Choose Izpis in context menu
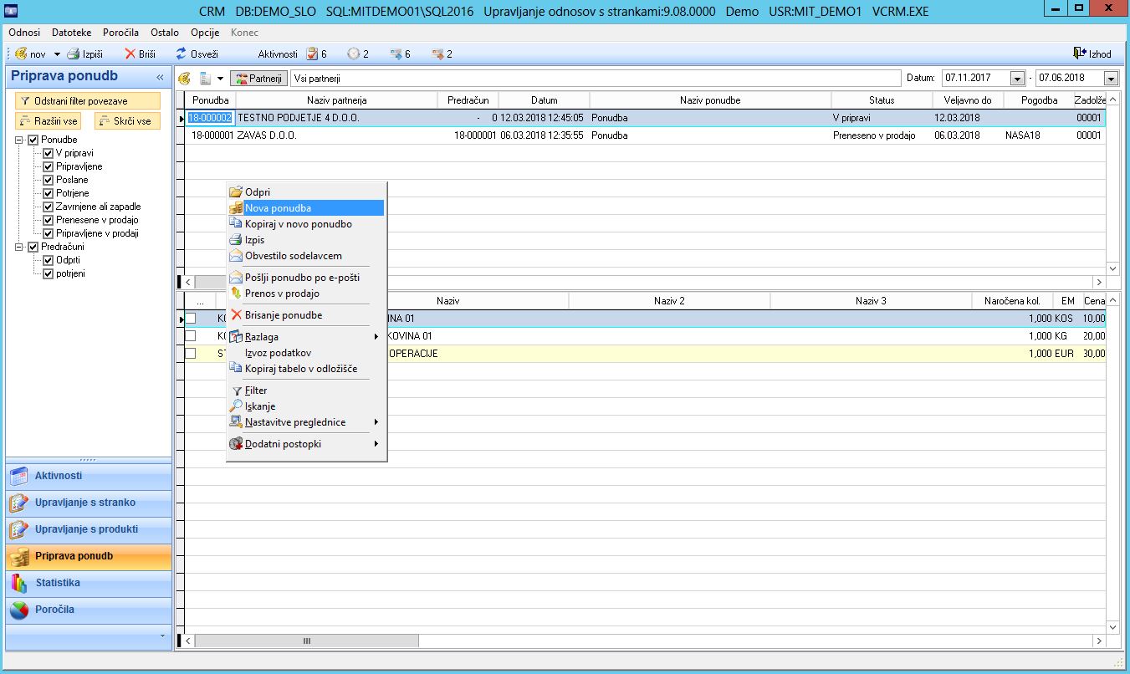1130x674 pixels. point(306,240)
